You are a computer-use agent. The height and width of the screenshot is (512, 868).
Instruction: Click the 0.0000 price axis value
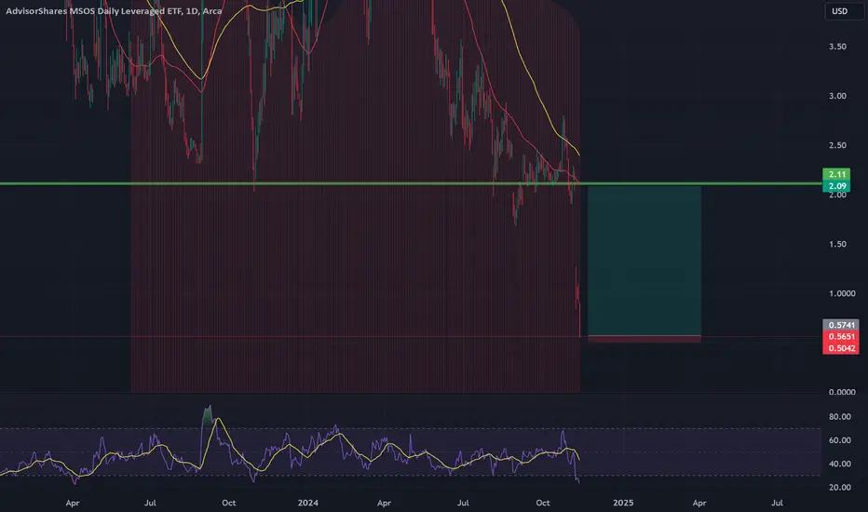pos(841,392)
